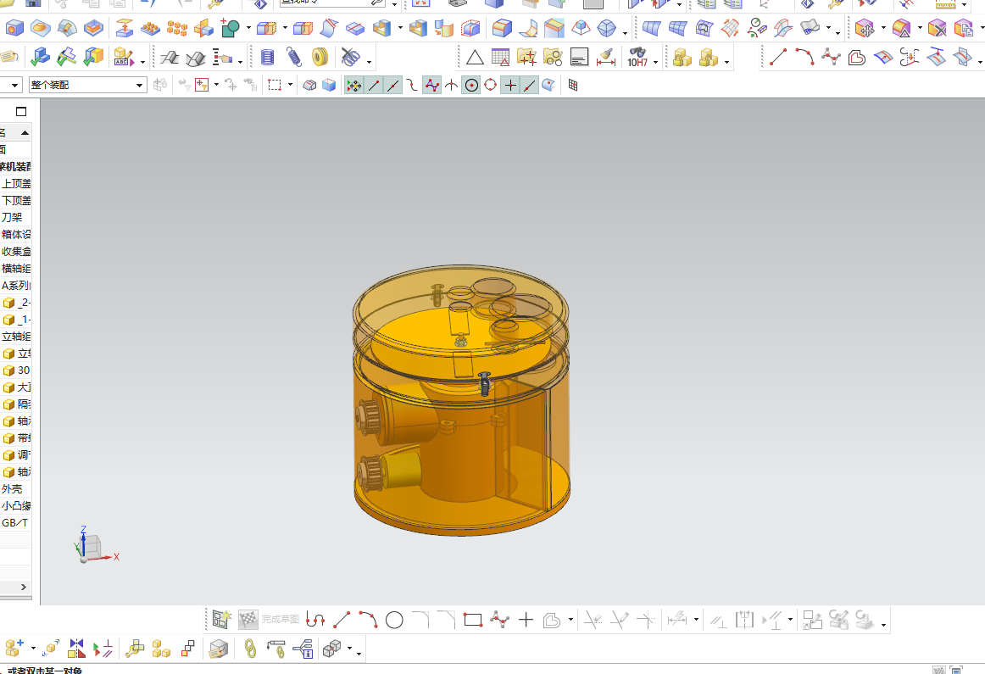Toggle the end point snap option
This screenshot has width=985, height=674.
[x=374, y=86]
